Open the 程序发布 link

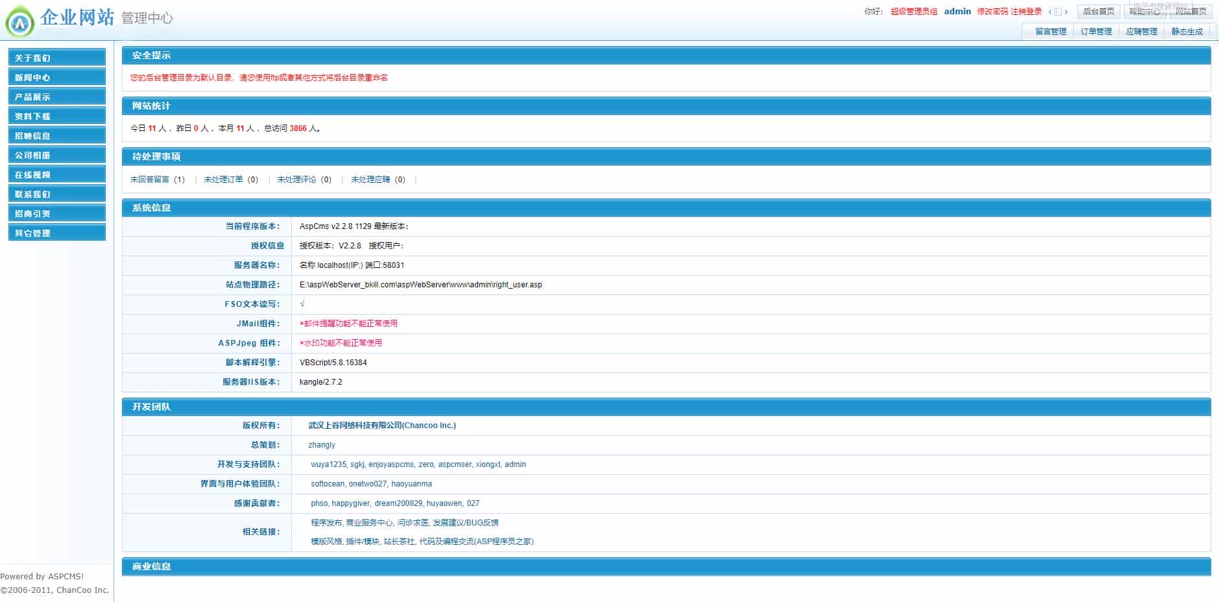click(326, 523)
